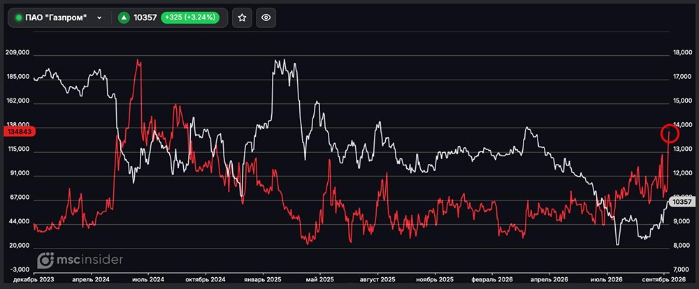Viewport: 699px width, 289px height.
Task: Select the сентябрь 2026 date label
Action: [x=664, y=280]
